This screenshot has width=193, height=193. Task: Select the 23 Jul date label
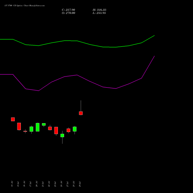(x=55, y=184)
